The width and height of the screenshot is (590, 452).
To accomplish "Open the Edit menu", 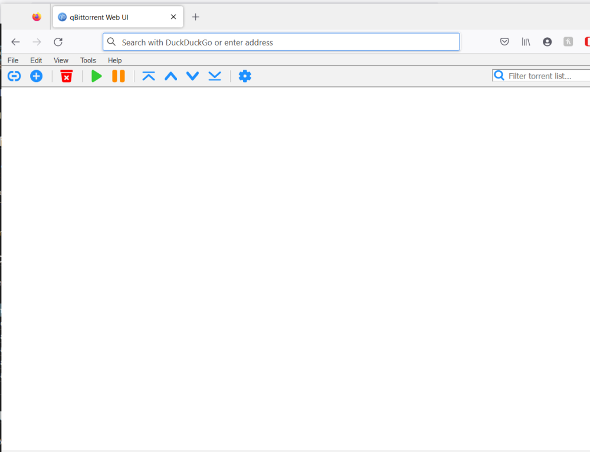I will [x=36, y=60].
